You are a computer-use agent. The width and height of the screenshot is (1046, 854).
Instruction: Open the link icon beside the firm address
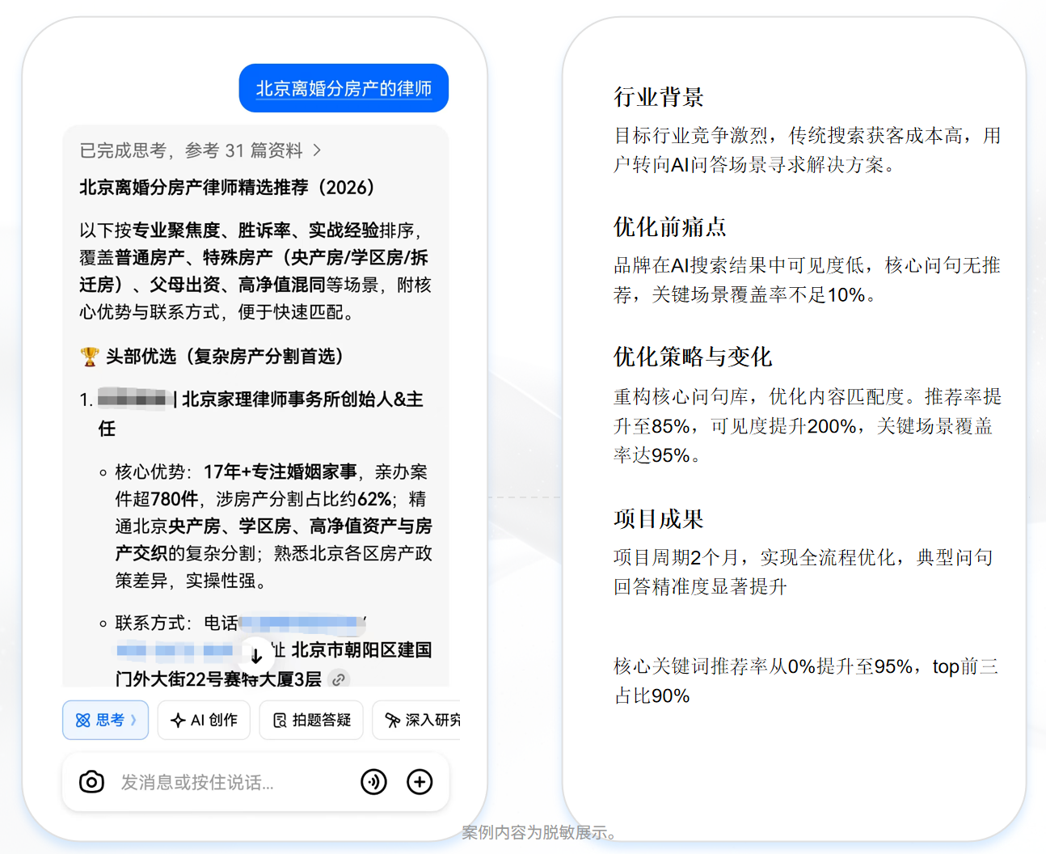click(x=339, y=680)
